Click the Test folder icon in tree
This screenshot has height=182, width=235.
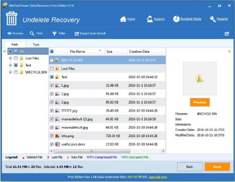21,65
